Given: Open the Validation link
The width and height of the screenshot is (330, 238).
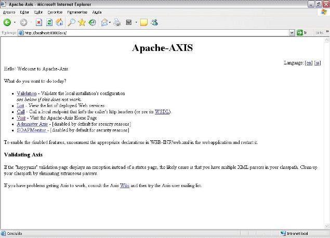Looking at the screenshot, I should click(x=27, y=93).
